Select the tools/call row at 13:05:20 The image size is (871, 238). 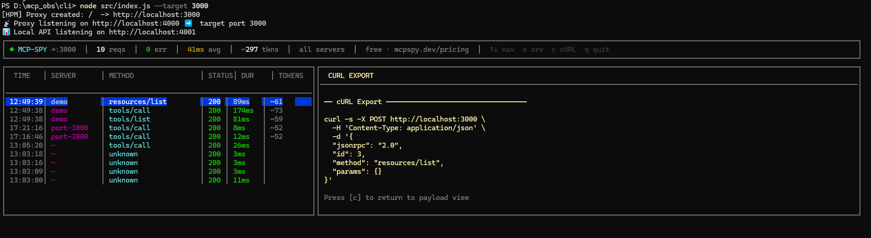(159, 145)
